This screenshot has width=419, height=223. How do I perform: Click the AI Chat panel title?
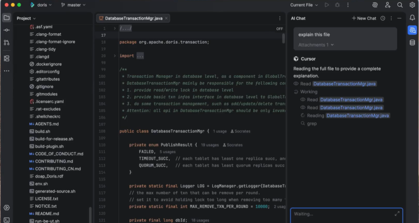pyautogui.click(x=298, y=18)
